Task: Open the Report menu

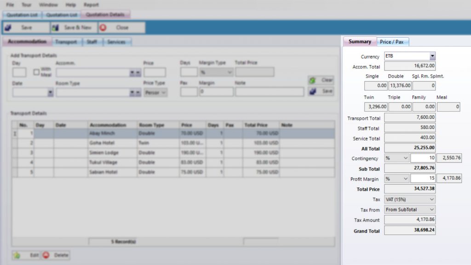Action: (x=91, y=5)
